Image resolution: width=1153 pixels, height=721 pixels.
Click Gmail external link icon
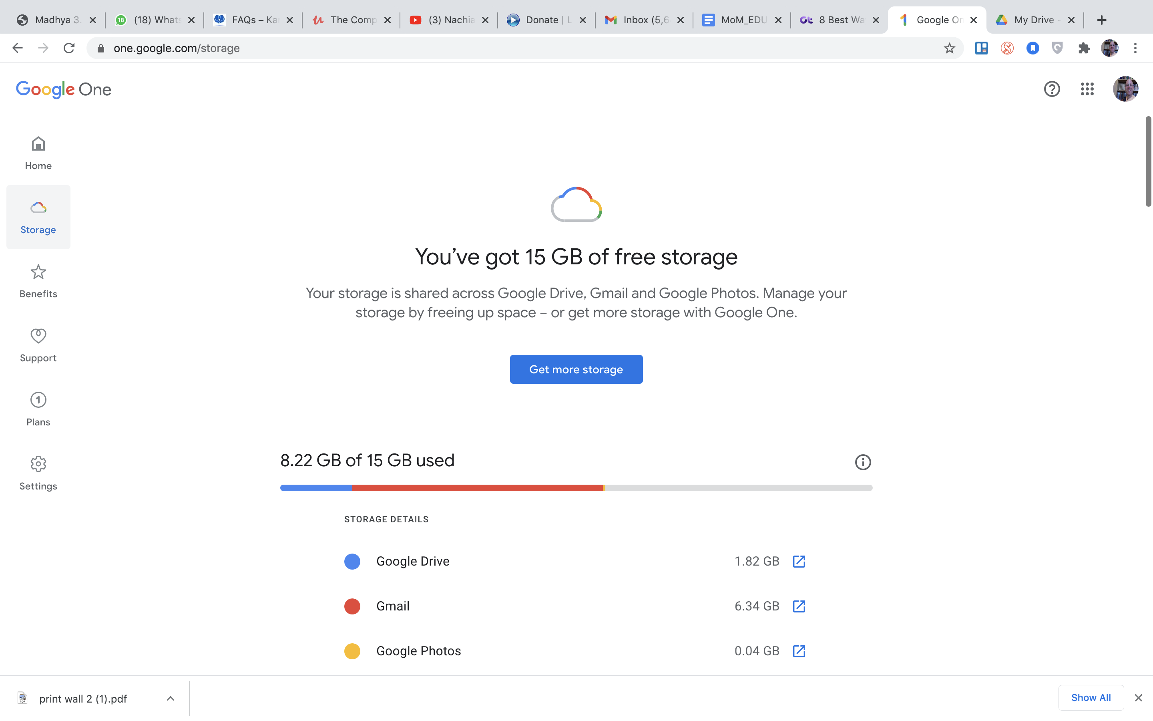tap(799, 606)
